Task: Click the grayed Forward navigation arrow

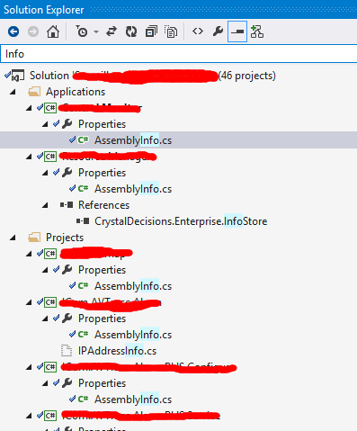Action: click(33, 31)
